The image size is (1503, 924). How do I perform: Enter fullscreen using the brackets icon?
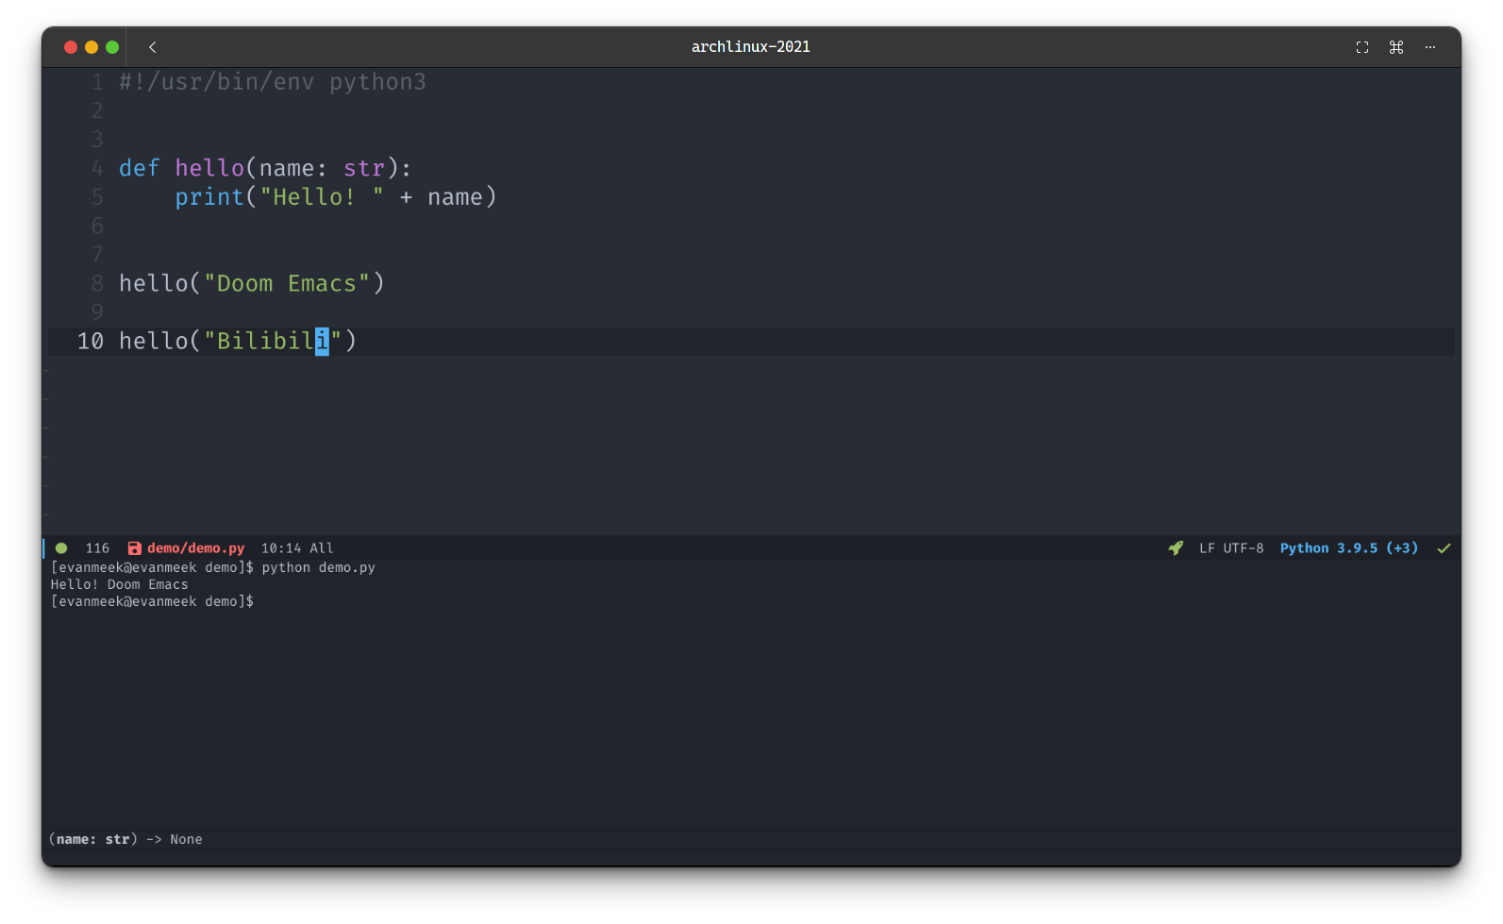point(1361,47)
